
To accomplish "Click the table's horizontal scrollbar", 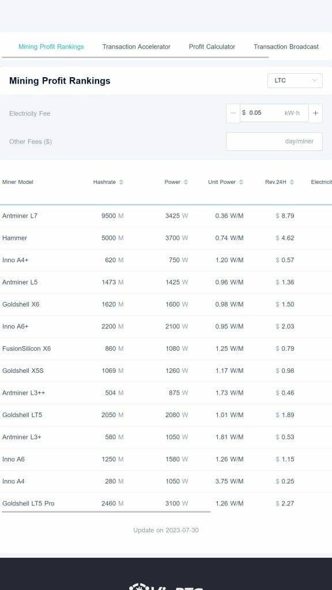I will (106, 512).
